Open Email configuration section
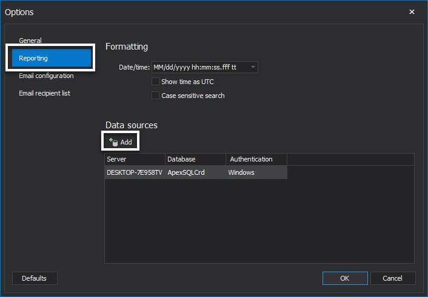Image resolution: width=428 pixels, height=297 pixels. coord(46,76)
